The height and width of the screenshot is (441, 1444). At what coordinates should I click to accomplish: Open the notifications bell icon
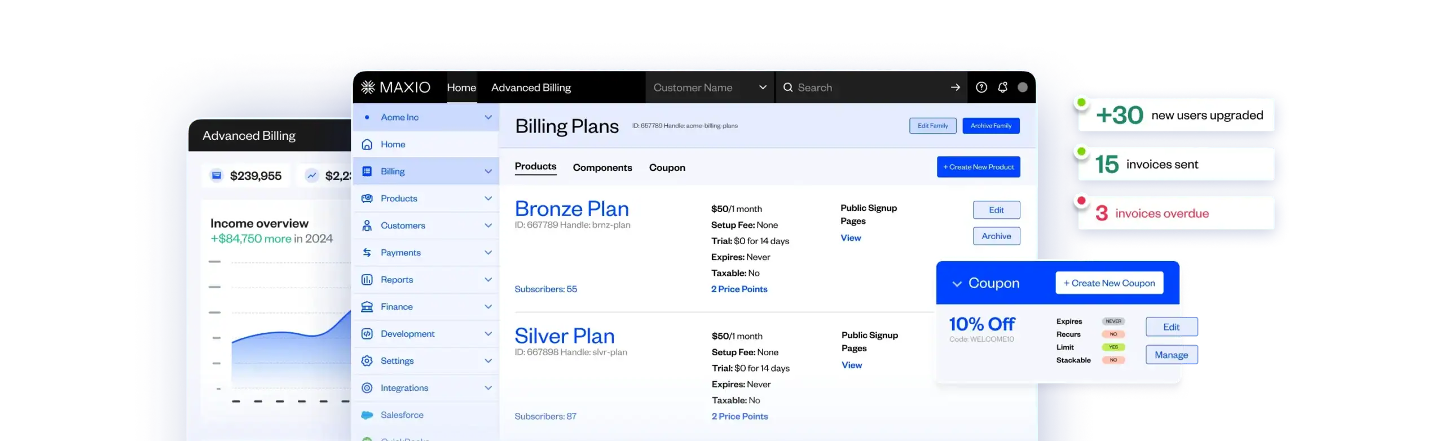1002,87
